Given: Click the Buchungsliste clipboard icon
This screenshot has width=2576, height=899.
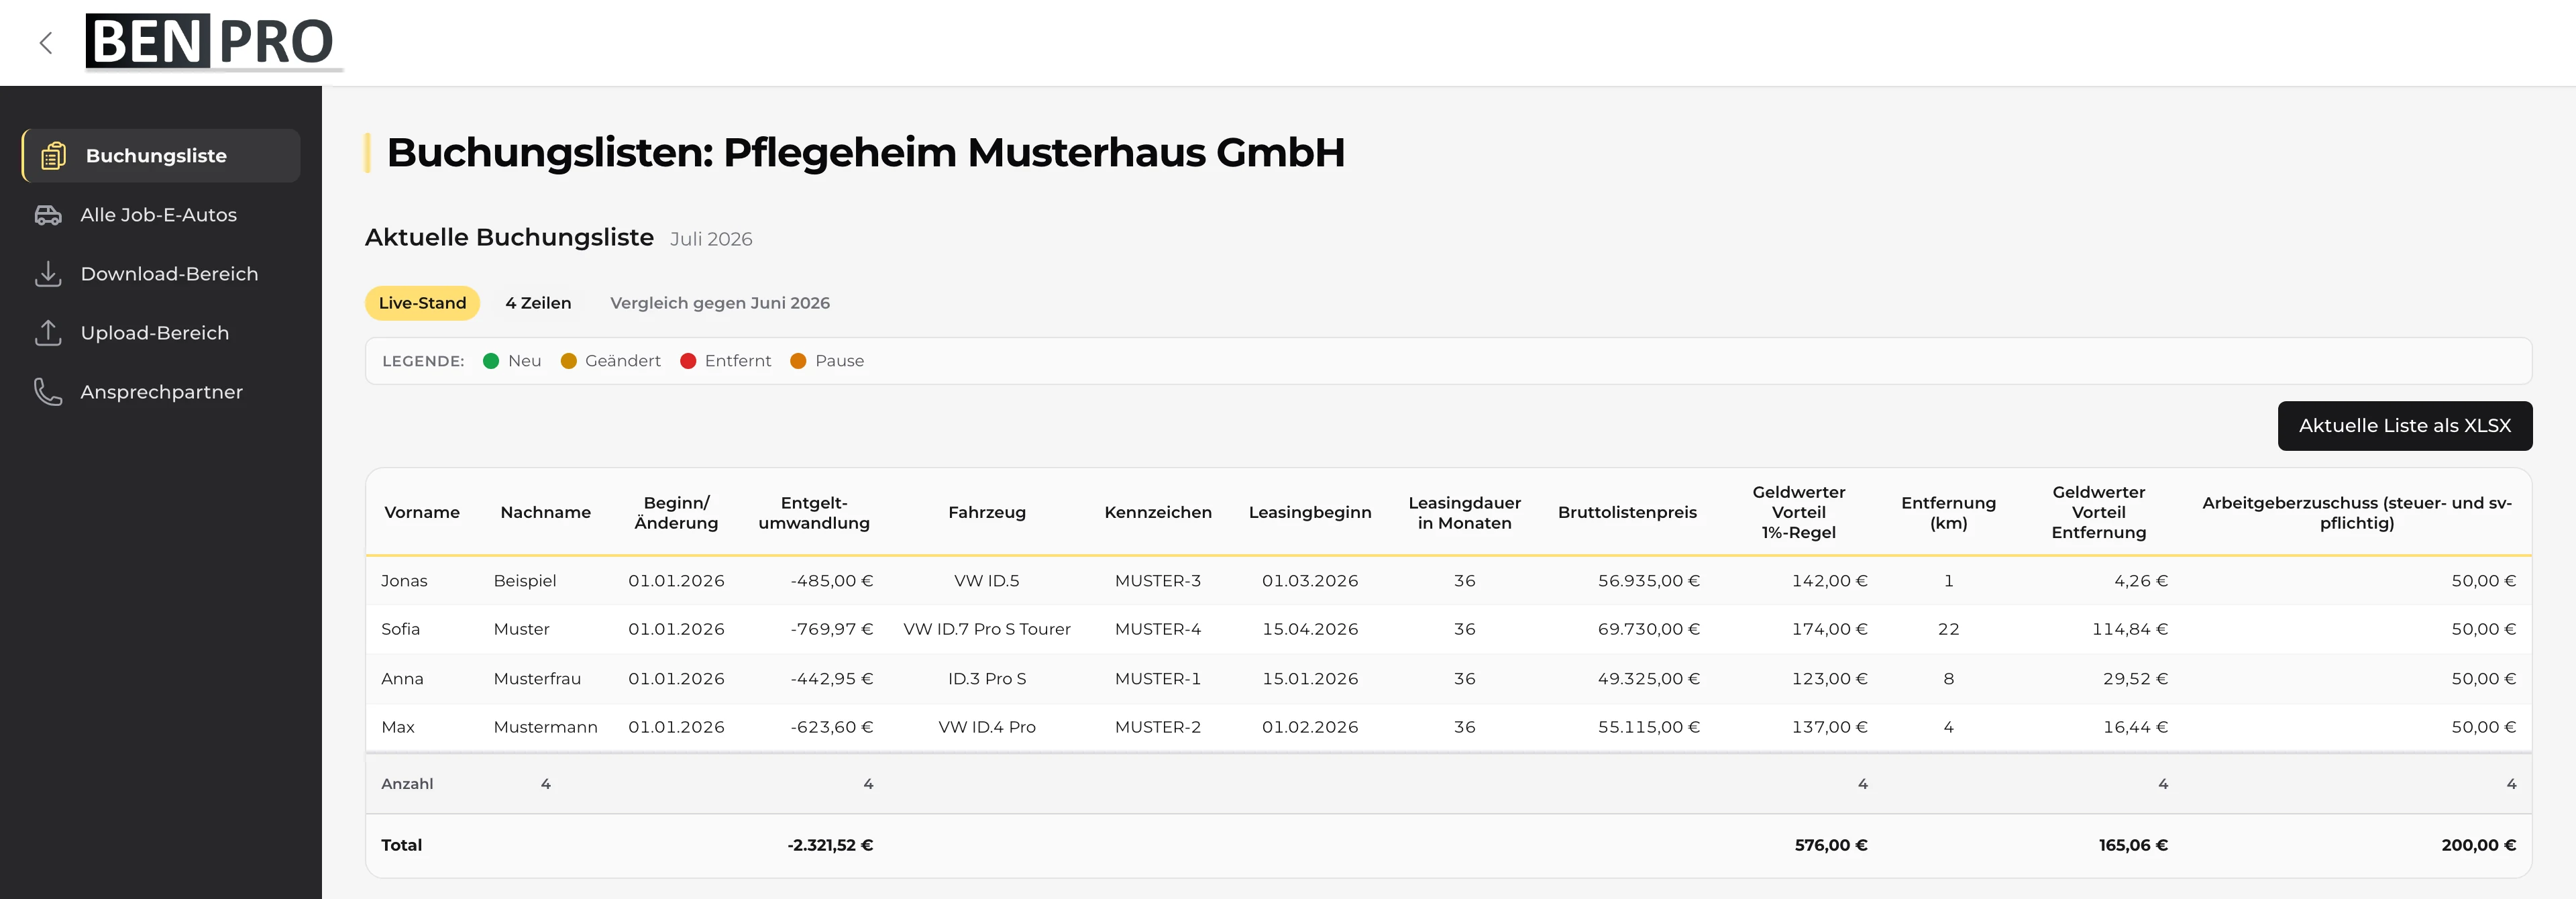Looking at the screenshot, I should pyautogui.click(x=53, y=156).
